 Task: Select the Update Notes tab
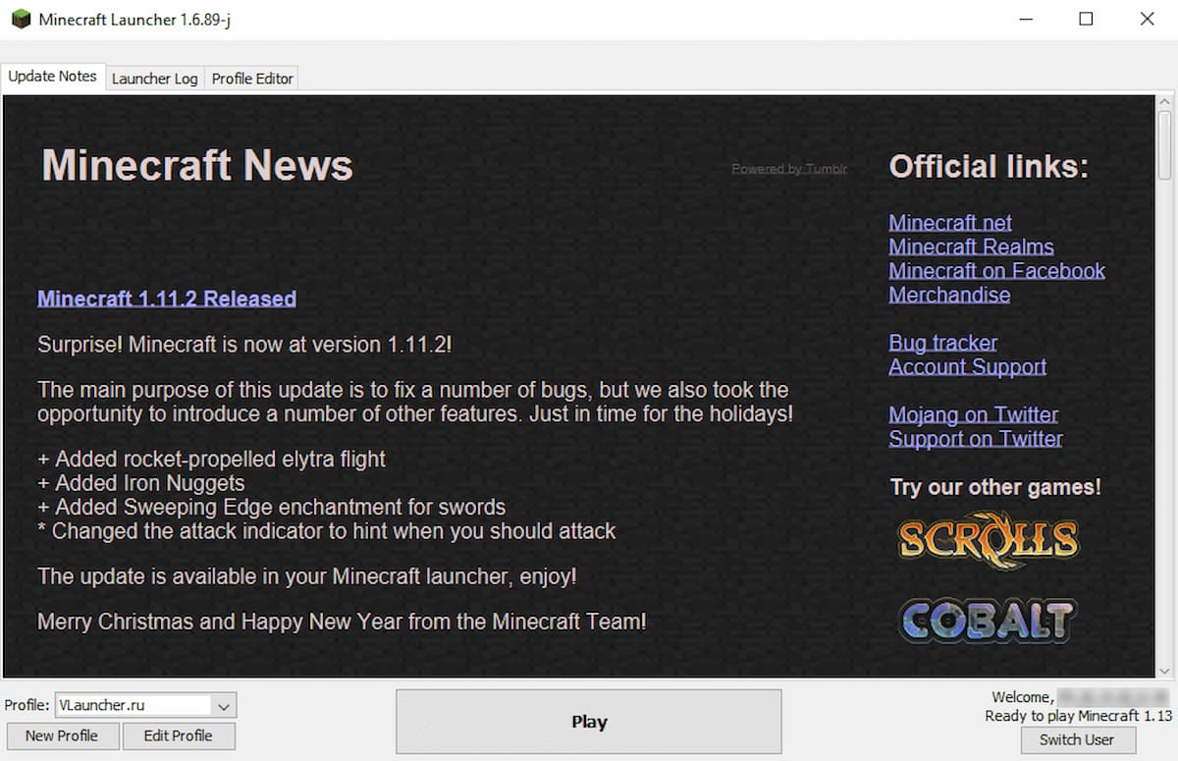click(x=53, y=76)
